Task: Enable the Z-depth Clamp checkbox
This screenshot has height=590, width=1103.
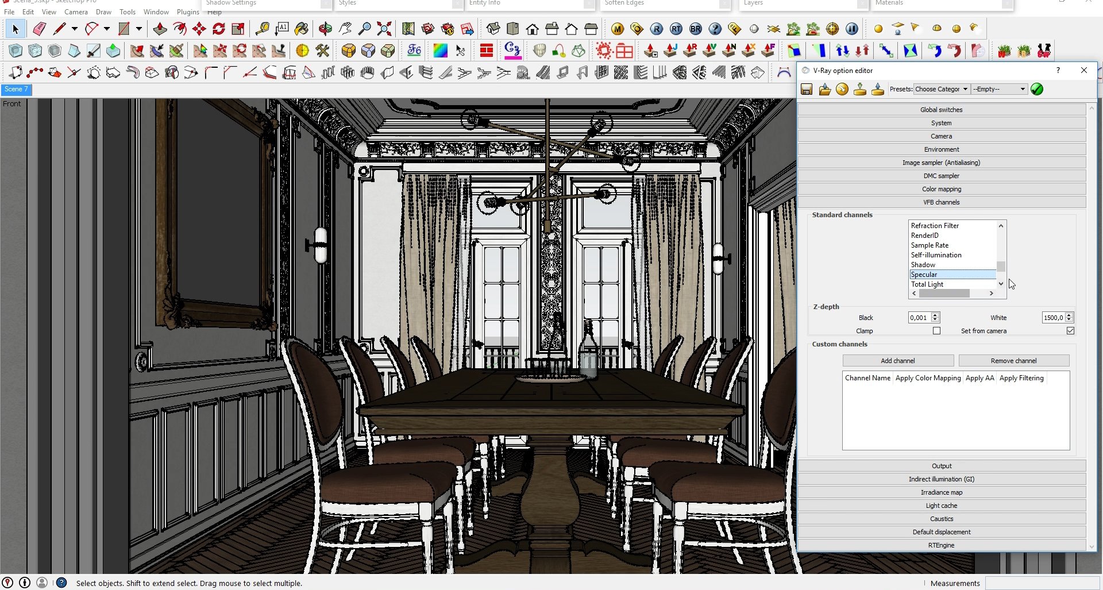Action: [936, 331]
